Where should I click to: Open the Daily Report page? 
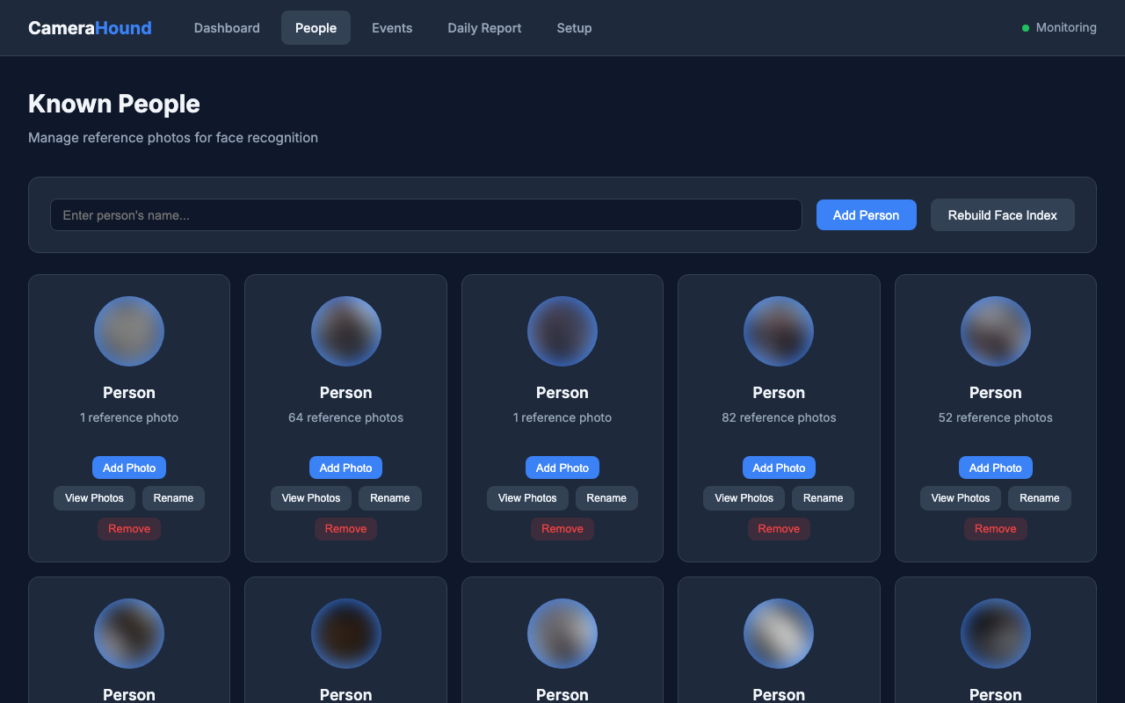[x=484, y=27]
